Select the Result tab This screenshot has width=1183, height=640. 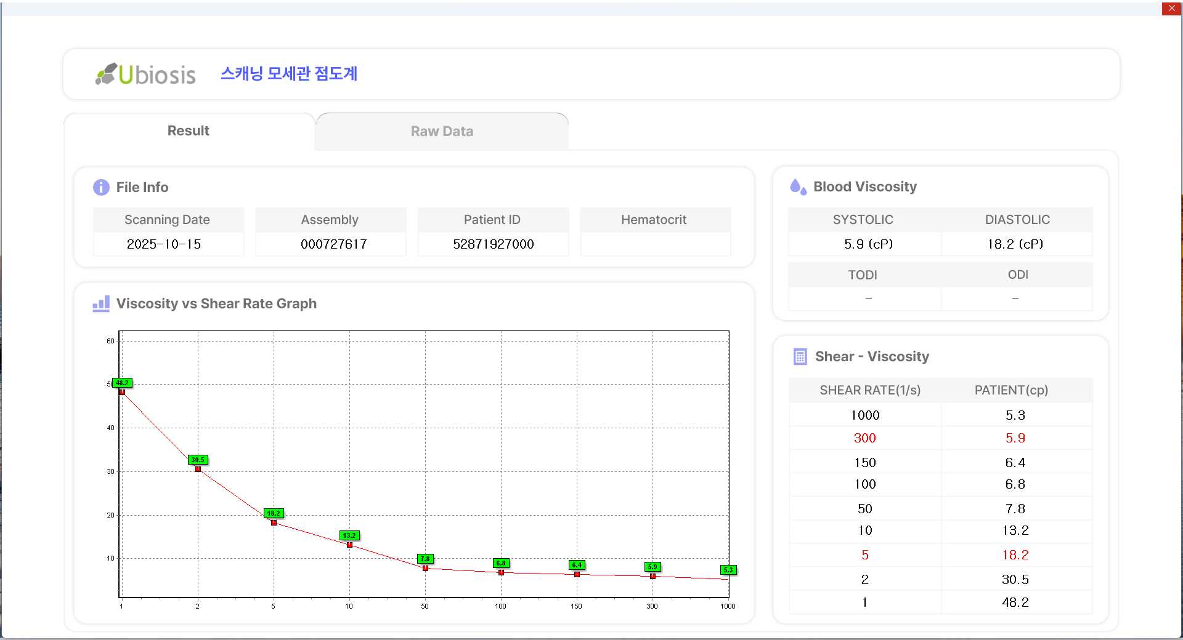tap(189, 131)
